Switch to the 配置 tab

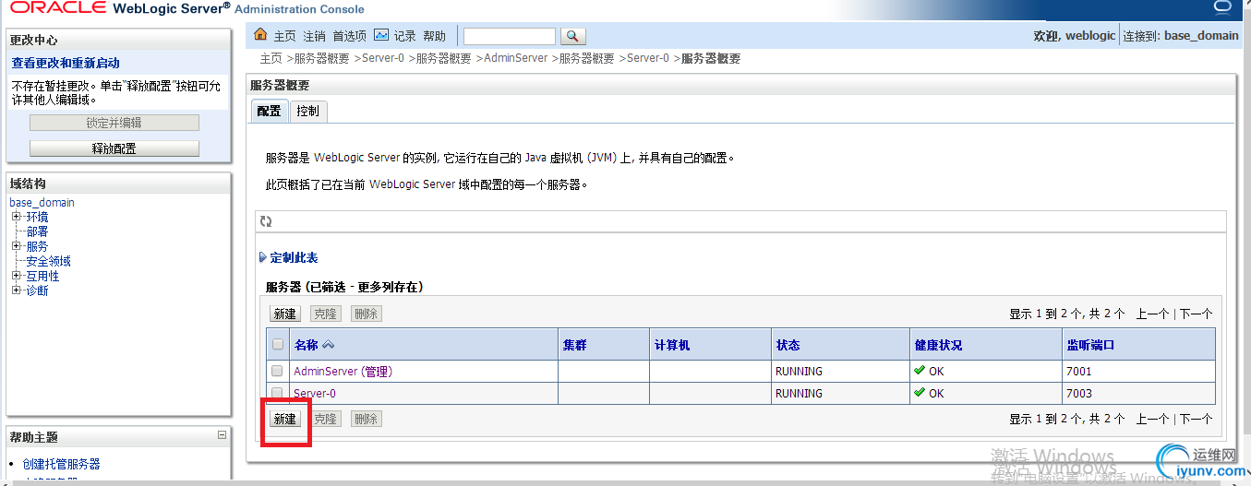pos(269,111)
